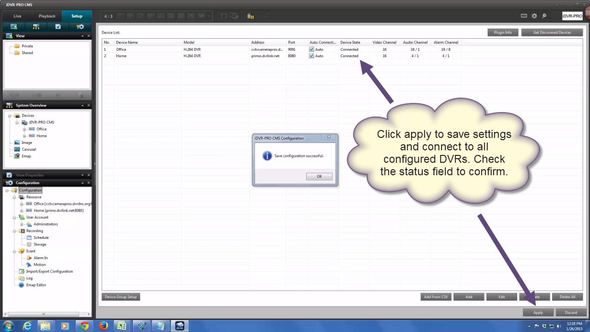Select the Setup tab

(77, 16)
